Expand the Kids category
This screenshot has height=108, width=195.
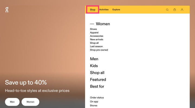94,66
